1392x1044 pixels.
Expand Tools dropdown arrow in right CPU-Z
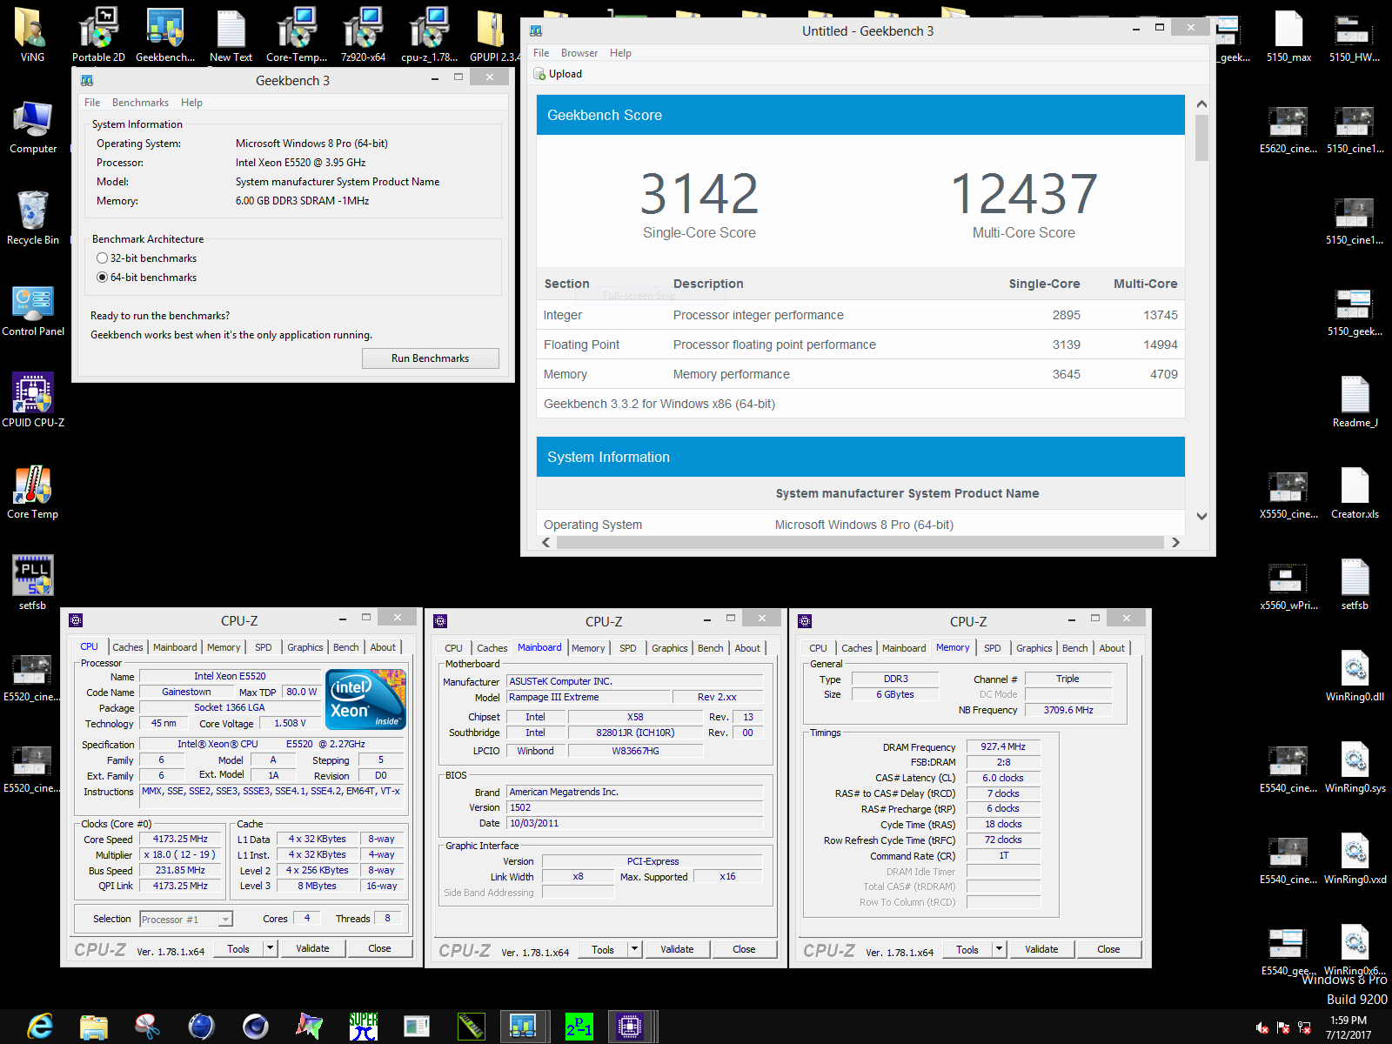tap(1000, 949)
